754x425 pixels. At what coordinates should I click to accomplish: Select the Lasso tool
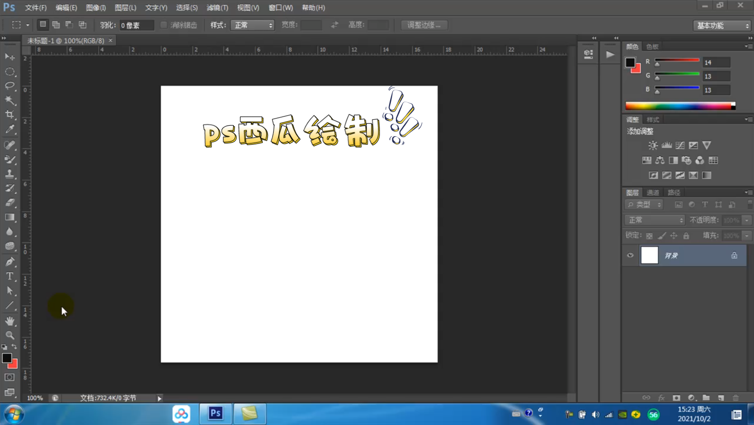[x=10, y=86]
